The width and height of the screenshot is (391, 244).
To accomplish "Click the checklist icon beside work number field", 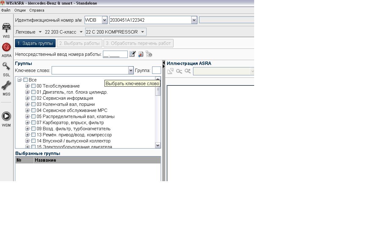I will click(132, 54).
